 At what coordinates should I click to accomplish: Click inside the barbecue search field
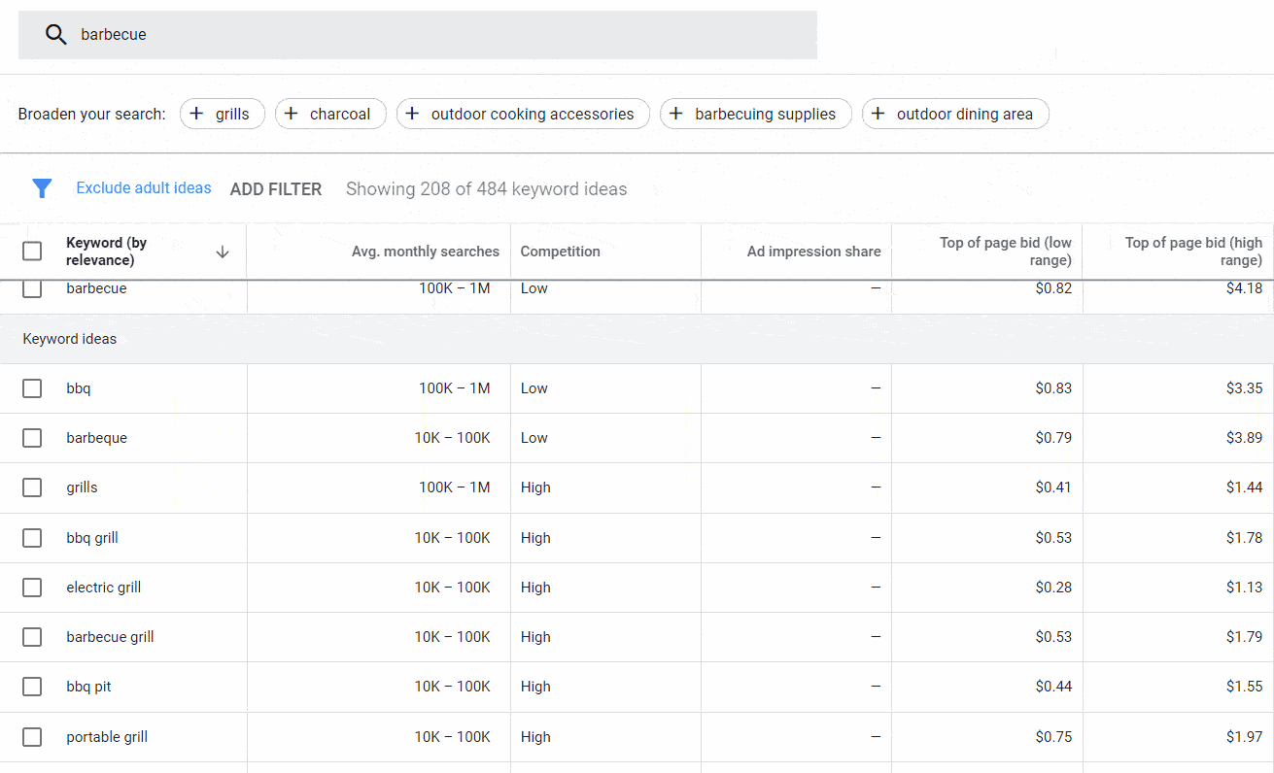tap(292, 34)
